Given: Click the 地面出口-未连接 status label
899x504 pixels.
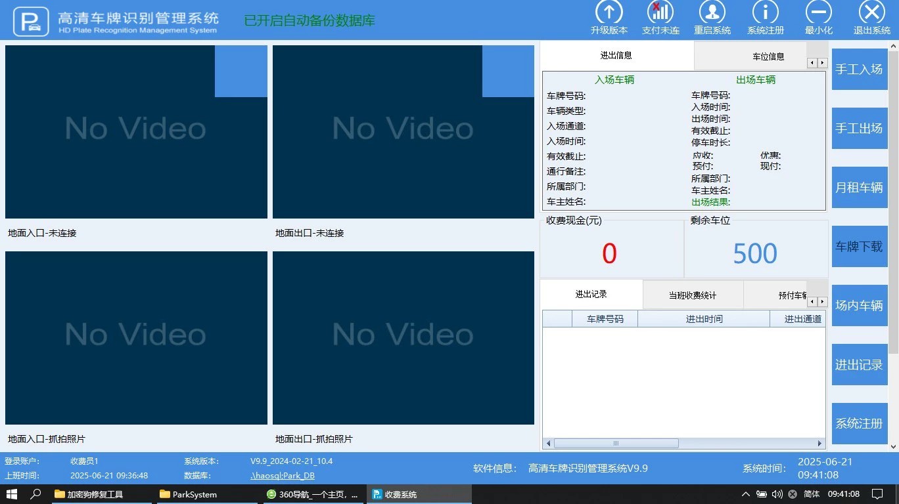Looking at the screenshot, I should coord(310,233).
